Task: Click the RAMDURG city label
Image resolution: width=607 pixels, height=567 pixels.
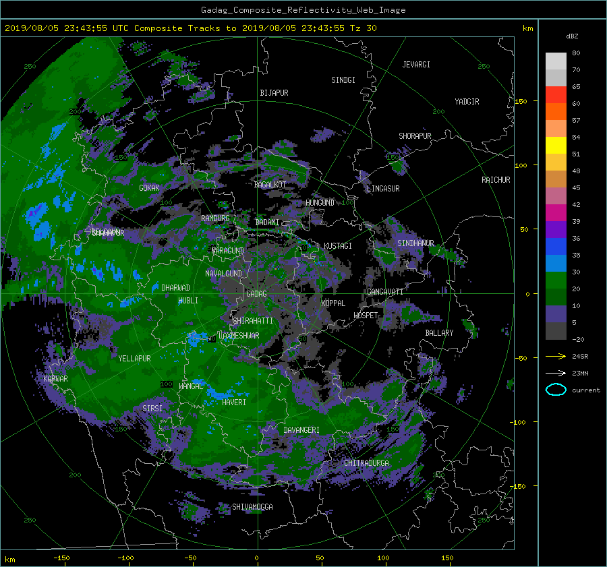Action: (x=215, y=218)
